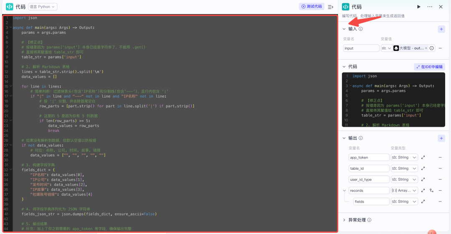Viewport: 451px width, 234px height.
Task: Expand description icon for app_token row
Action: click(x=423, y=158)
